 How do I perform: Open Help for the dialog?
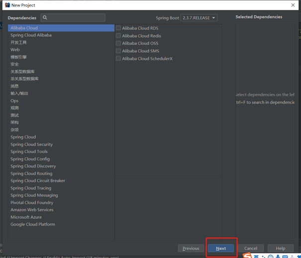(281, 248)
